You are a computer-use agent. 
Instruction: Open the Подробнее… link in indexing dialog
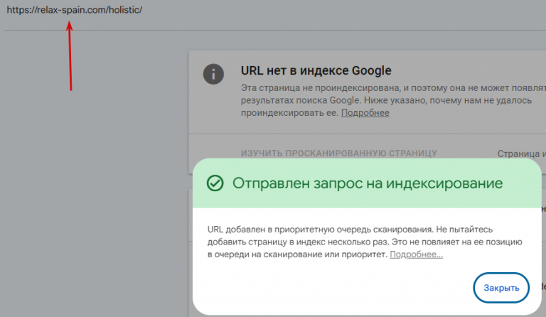[x=416, y=254]
